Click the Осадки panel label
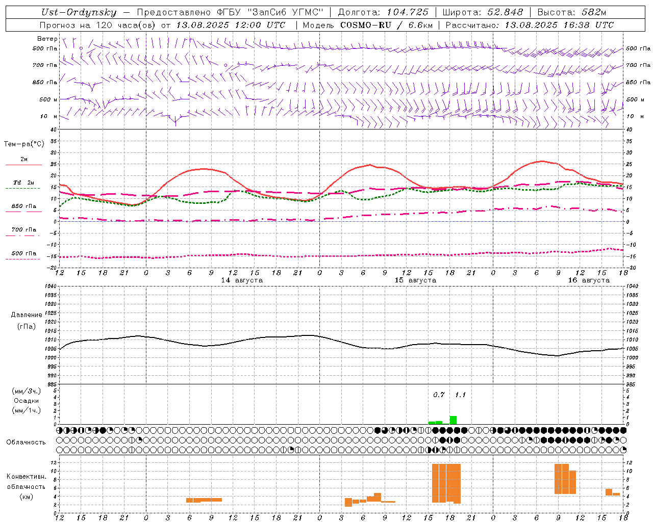653x522 pixels. [27, 401]
